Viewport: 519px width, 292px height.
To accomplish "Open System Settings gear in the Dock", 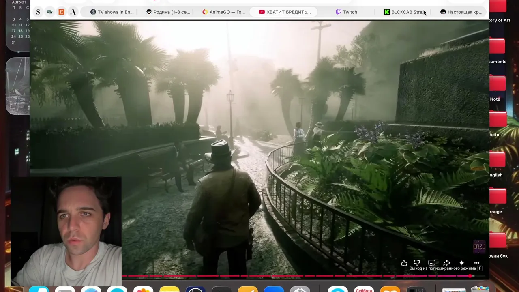I will tap(300, 289).
